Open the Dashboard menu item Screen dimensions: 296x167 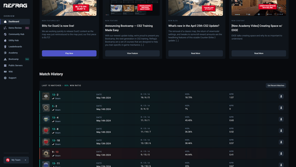tap(15, 22)
